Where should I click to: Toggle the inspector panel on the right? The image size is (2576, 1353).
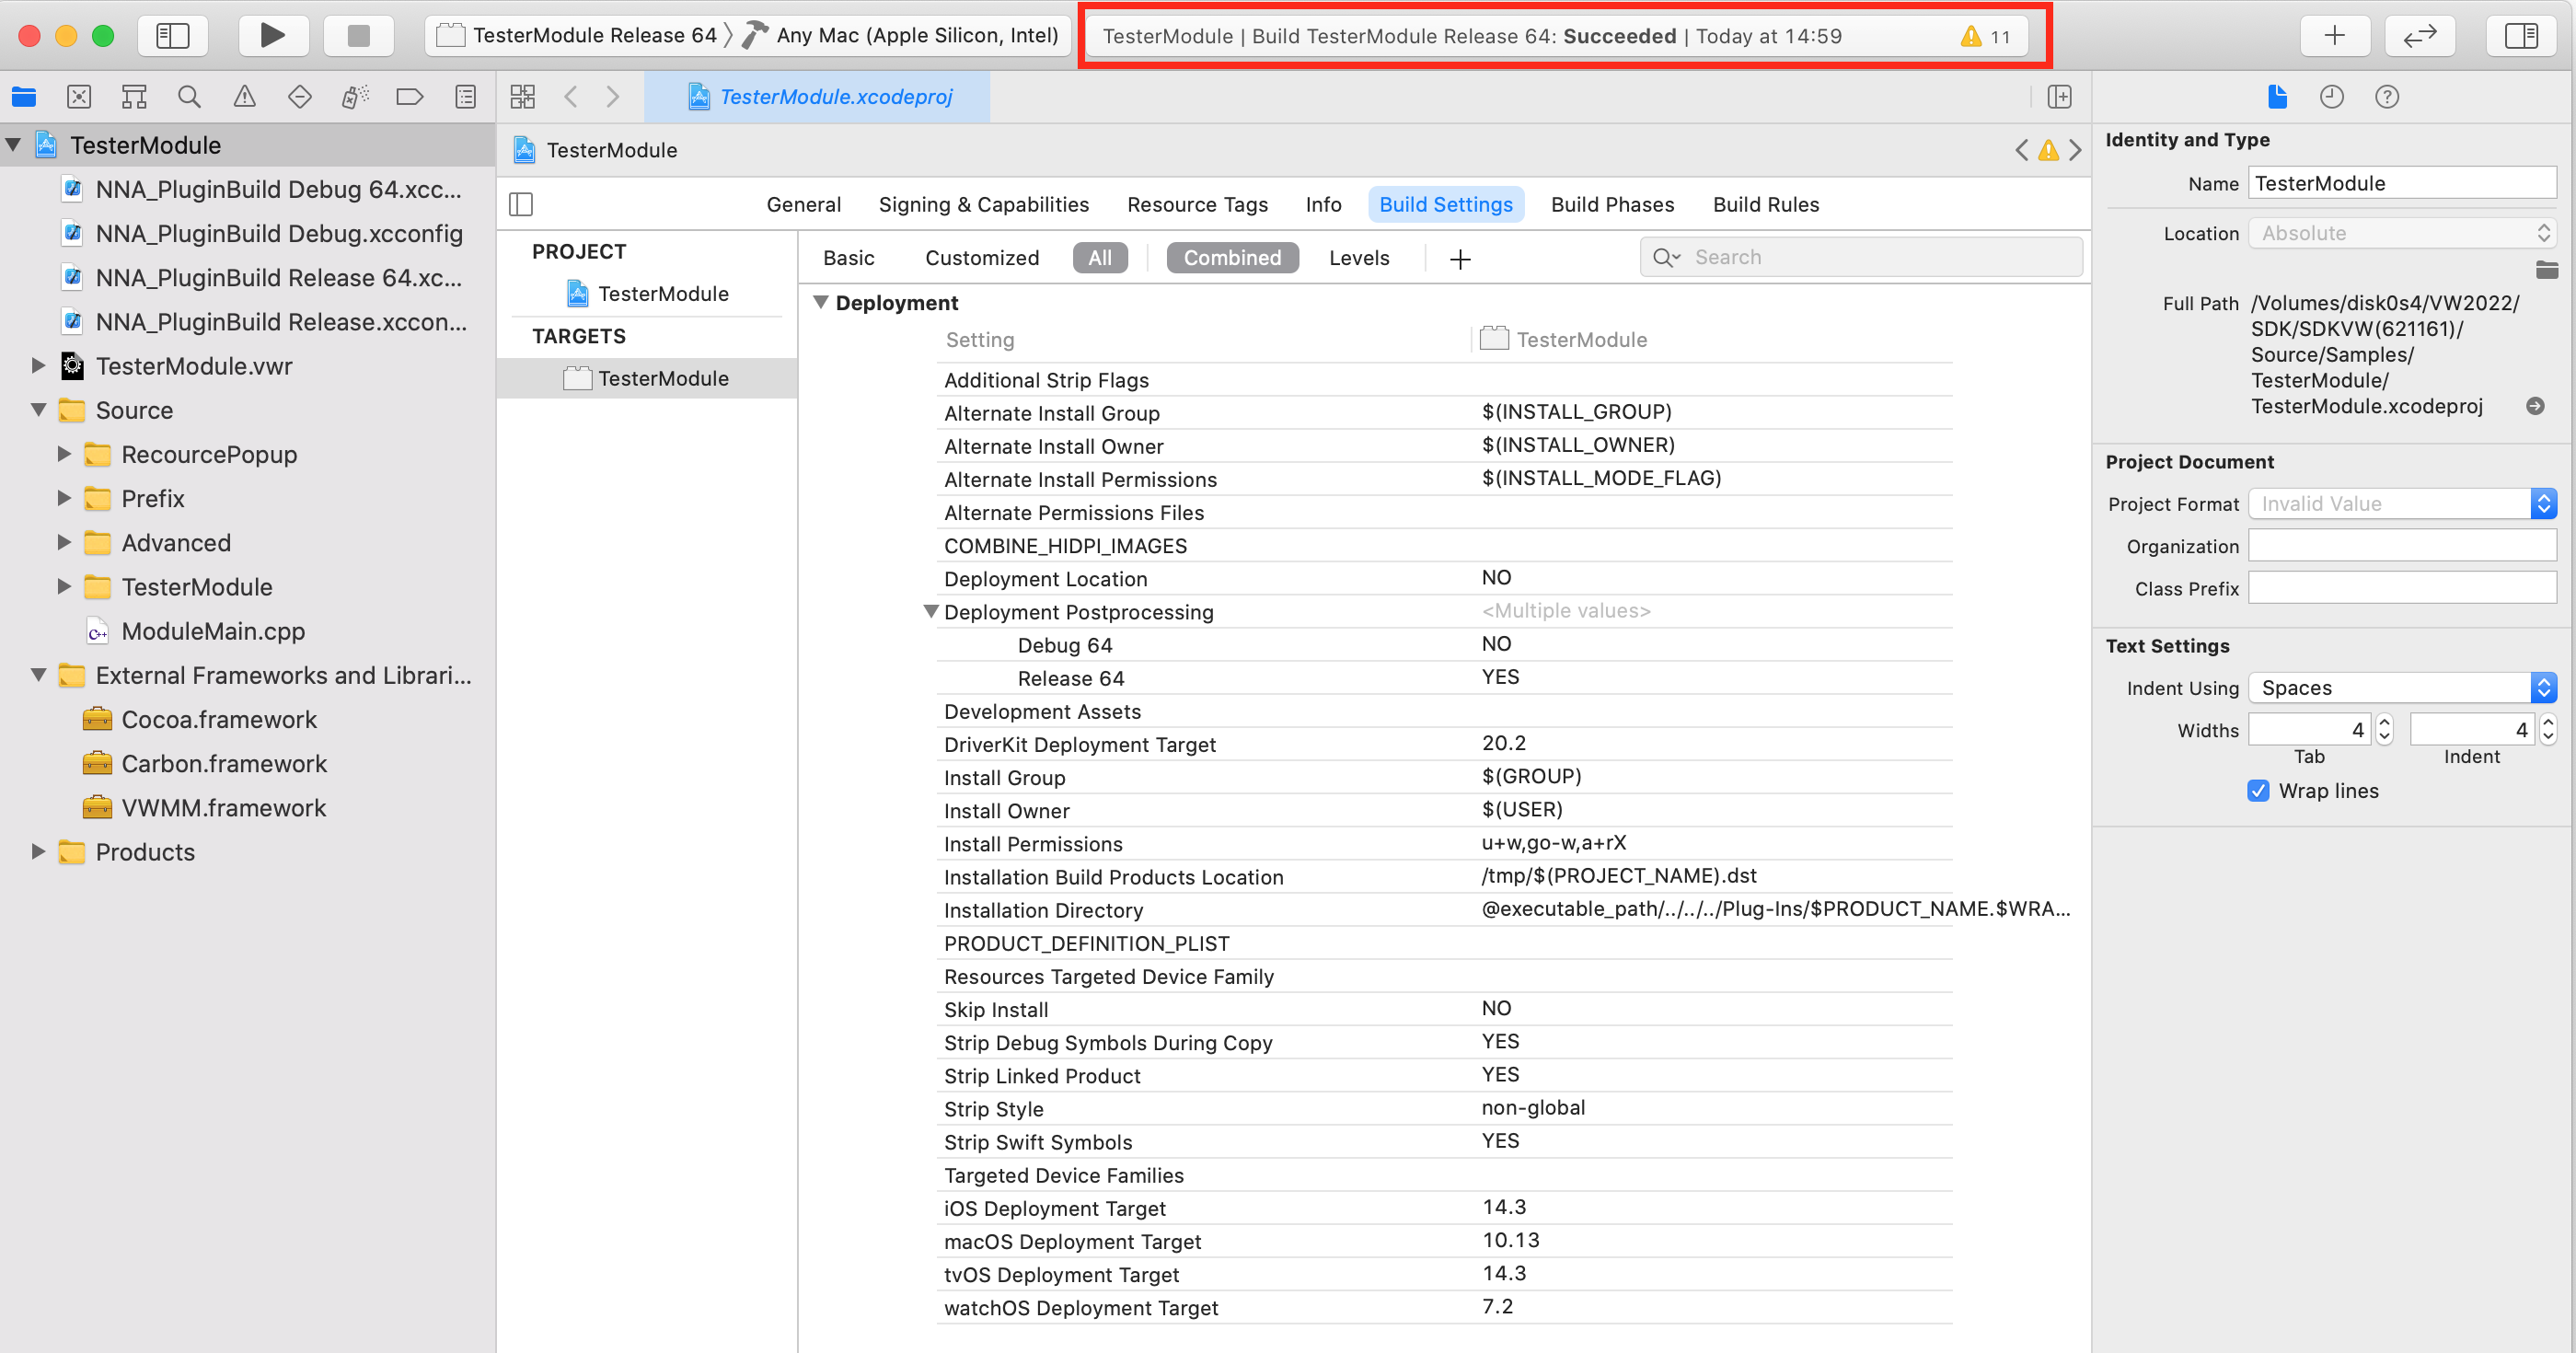(x=2521, y=36)
